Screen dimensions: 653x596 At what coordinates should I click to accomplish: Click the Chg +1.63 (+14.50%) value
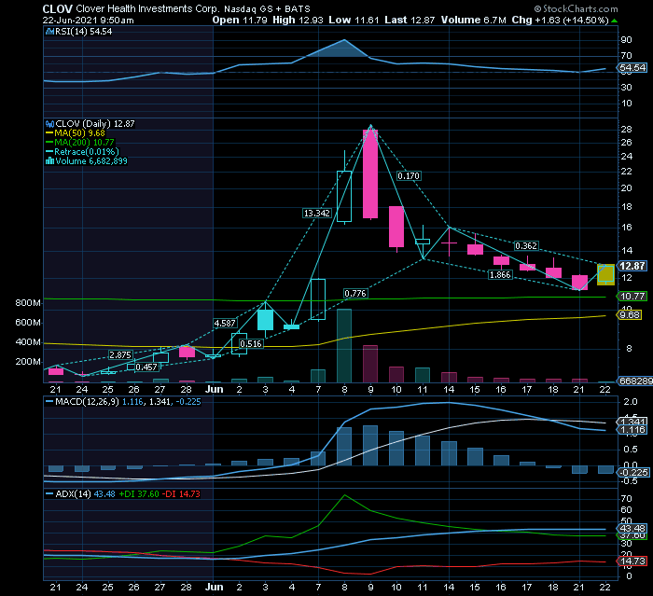560,20
